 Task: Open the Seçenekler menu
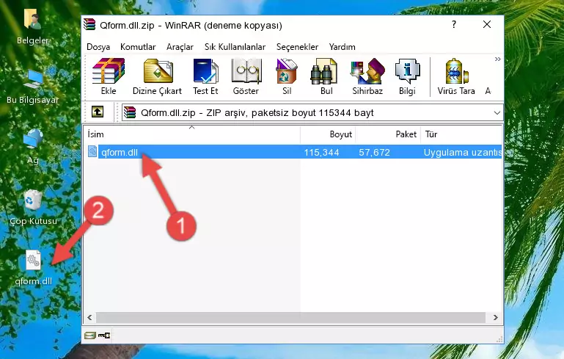point(297,47)
